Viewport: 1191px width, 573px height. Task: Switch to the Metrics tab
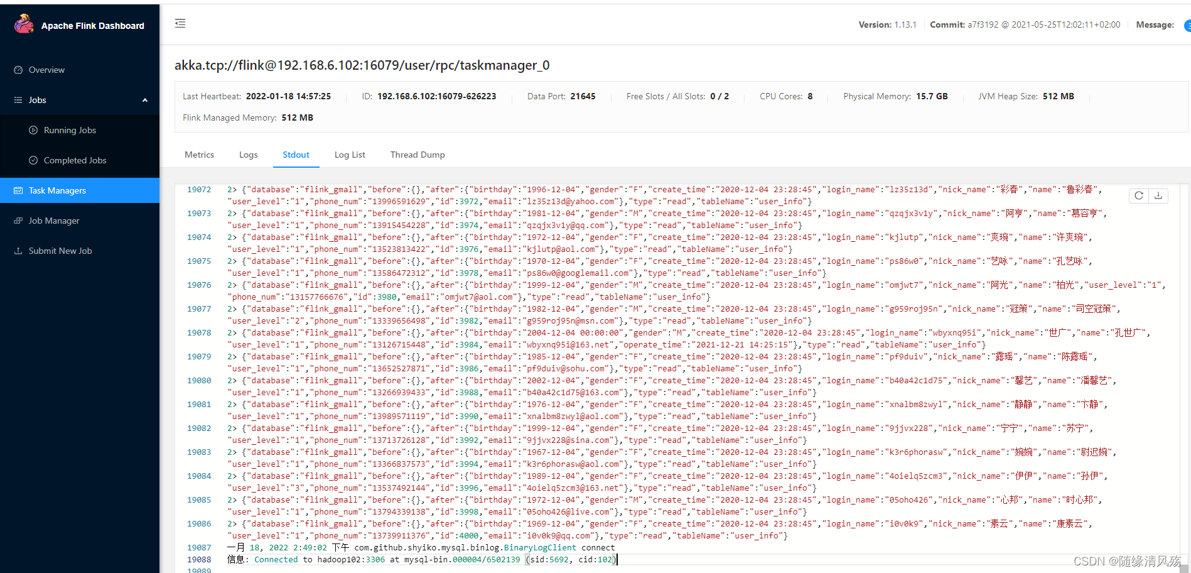[199, 155]
